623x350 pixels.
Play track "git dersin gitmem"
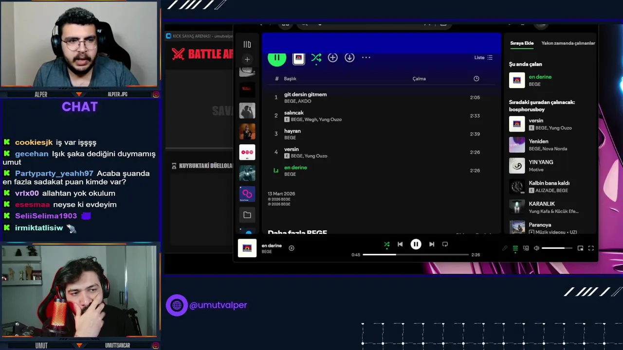click(x=382, y=98)
